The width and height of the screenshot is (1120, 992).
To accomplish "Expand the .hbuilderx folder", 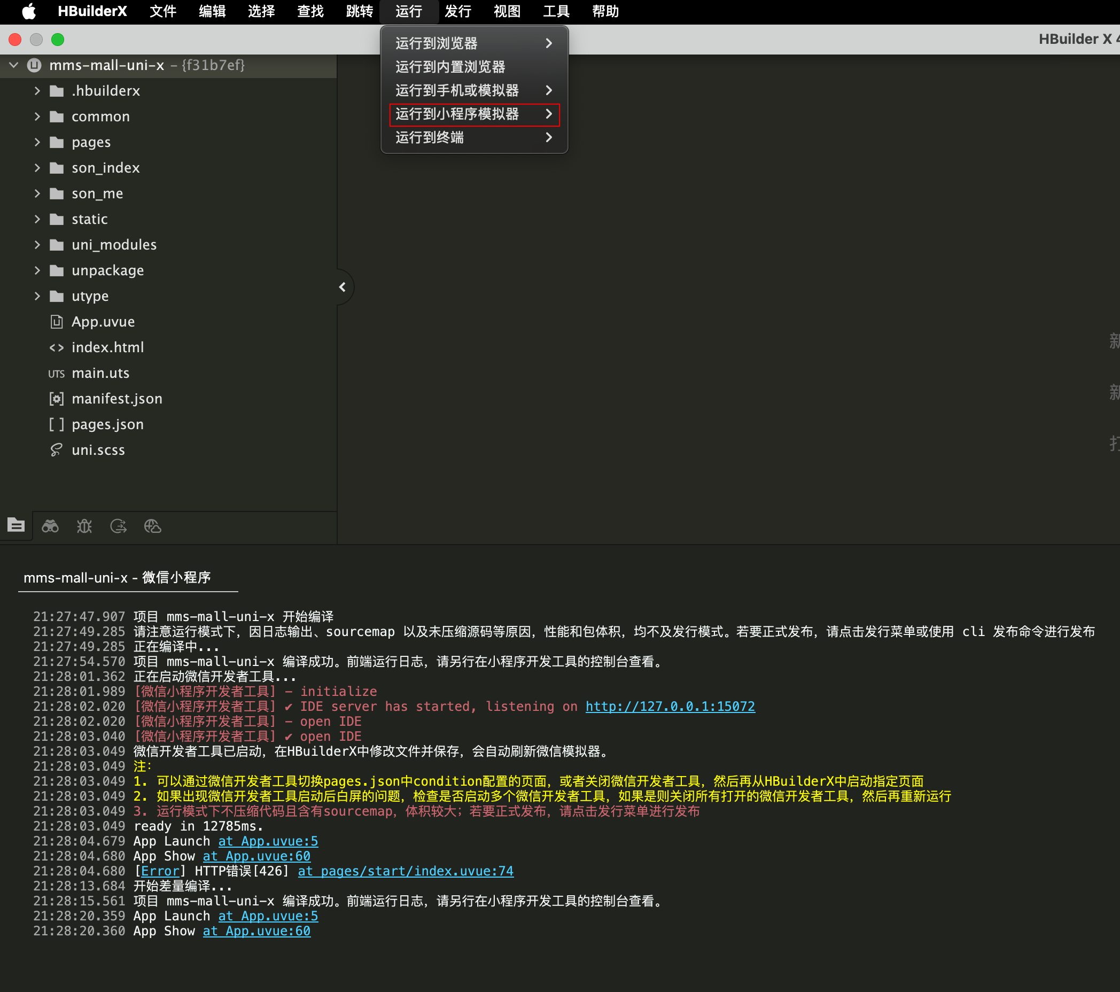I will [x=37, y=91].
